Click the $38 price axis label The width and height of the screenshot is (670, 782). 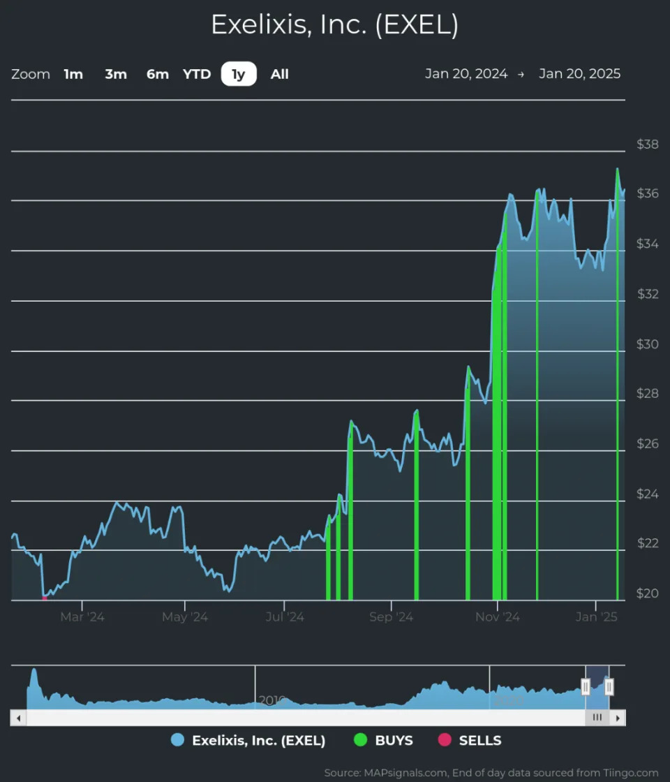click(x=647, y=144)
